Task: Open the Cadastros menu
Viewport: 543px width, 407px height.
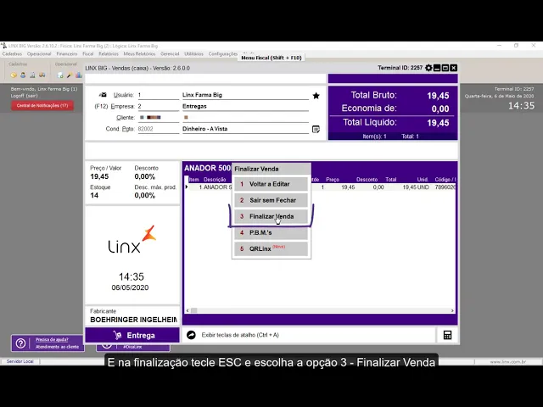Action: click(12, 54)
